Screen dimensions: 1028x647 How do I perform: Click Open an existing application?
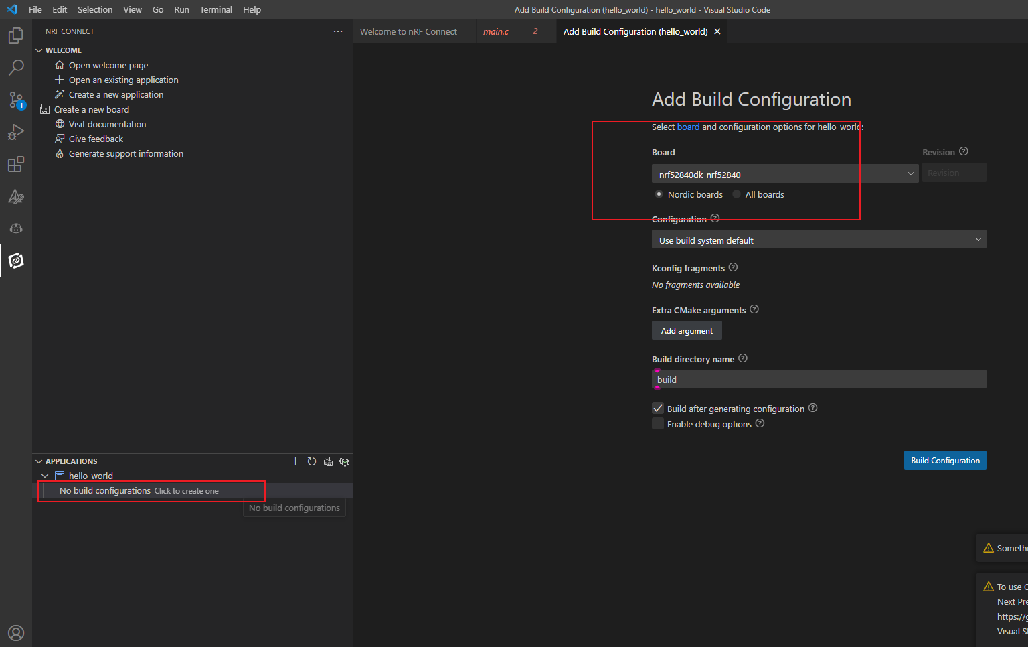pos(123,80)
